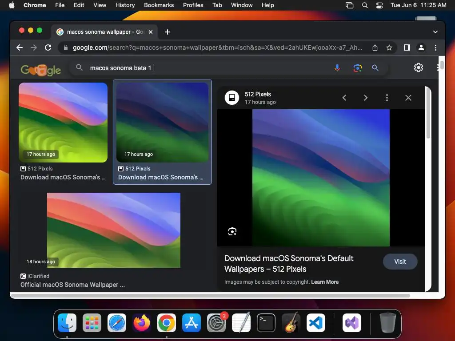The height and width of the screenshot is (341, 455).
Task: Toggle the Chrome side panel icon
Action: pyautogui.click(x=407, y=48)
